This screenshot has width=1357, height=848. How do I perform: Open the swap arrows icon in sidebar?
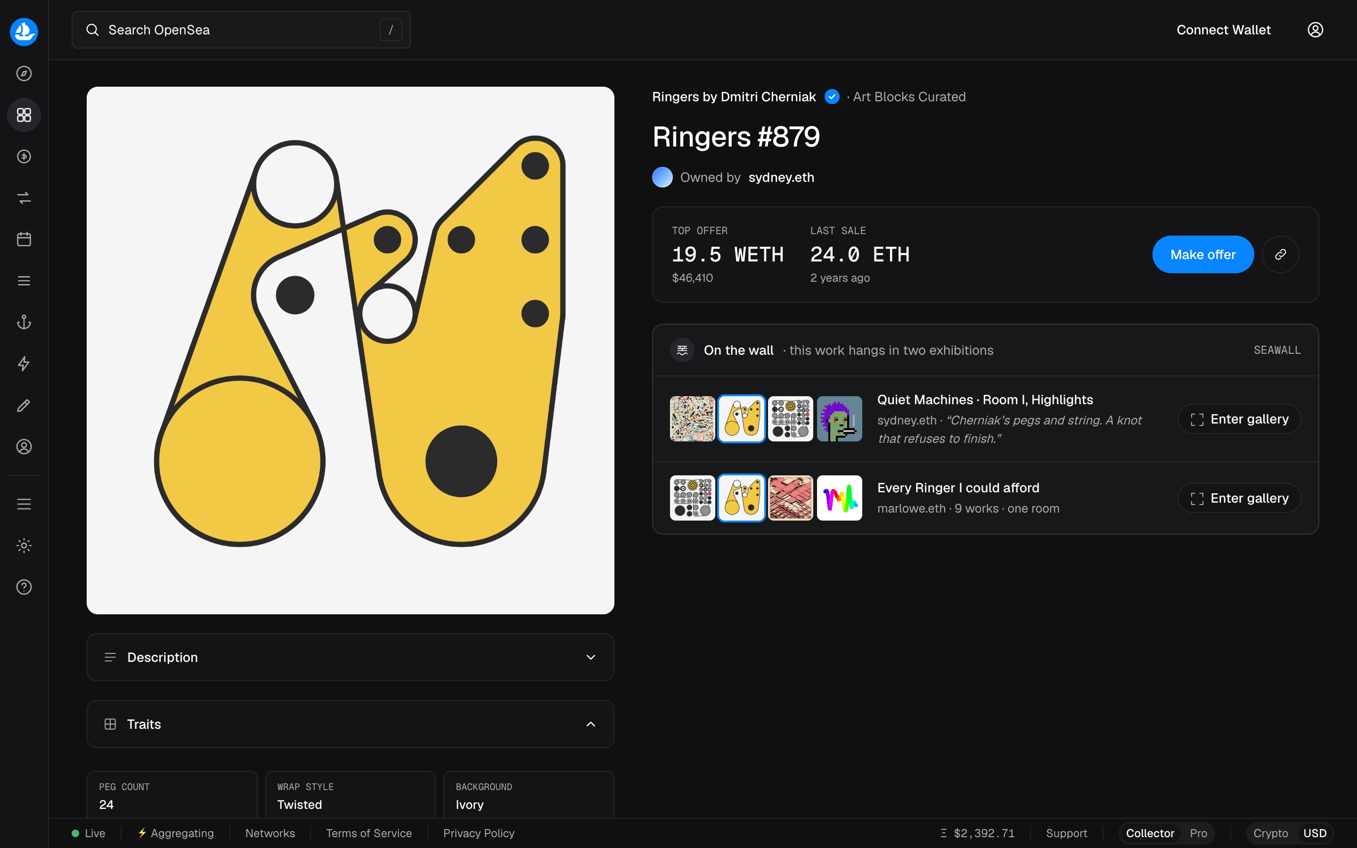[x=24, y=198]
